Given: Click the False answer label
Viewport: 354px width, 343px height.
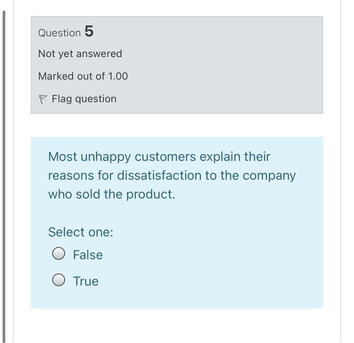Looking at the screenshot, I should click(x=87, y=255).
